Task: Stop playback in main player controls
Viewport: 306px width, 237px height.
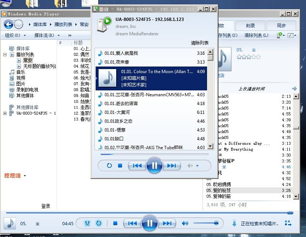Action: [x=115, y=223]
